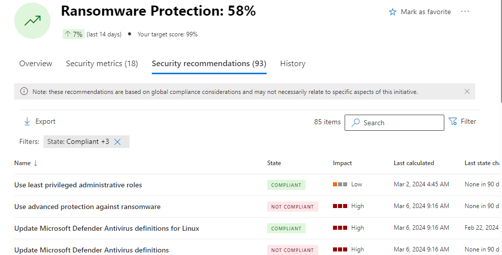Sort by the Impact column header

[342, 163]
